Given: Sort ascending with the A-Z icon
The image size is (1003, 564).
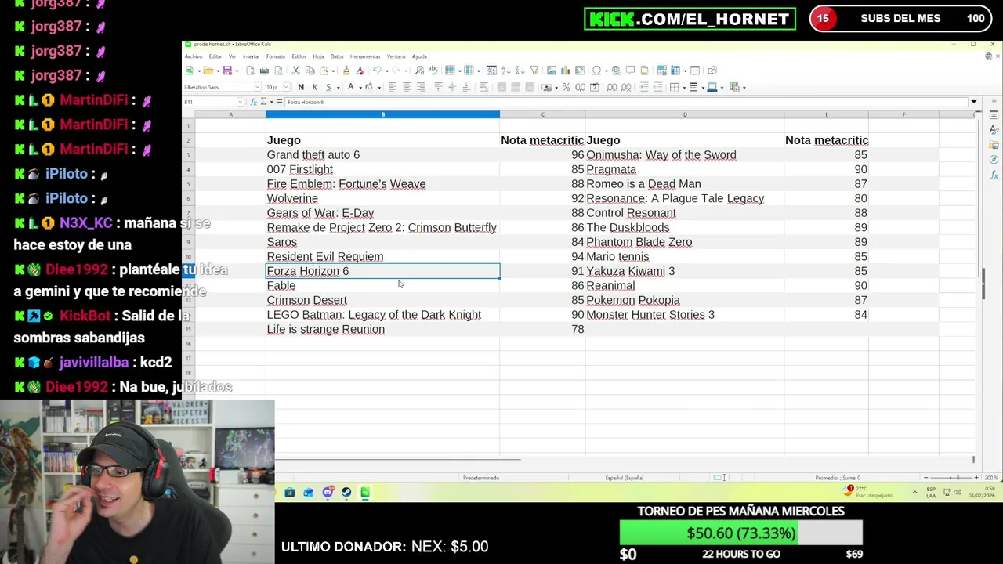Looking at the screenshot, I should click(506, 70).
